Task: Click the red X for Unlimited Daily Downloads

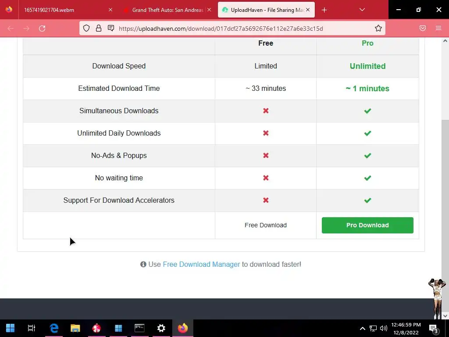Action: pyautogui.click(x=266, y=133)
